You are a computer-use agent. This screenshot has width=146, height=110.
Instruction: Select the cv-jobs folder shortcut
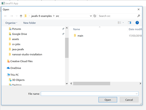(16, 44)
